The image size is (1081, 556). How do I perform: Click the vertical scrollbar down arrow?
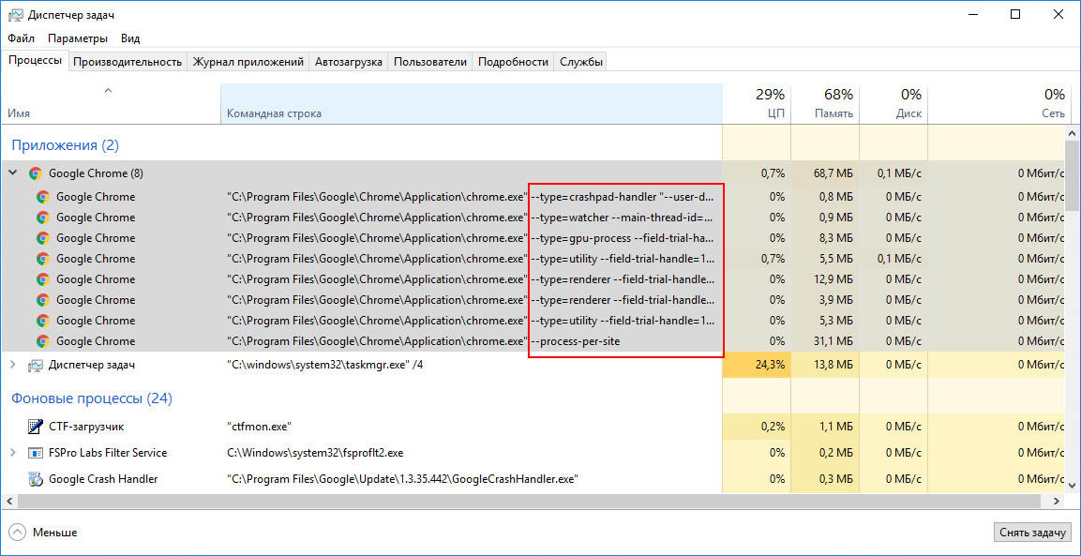click(x=1073, y=487)
